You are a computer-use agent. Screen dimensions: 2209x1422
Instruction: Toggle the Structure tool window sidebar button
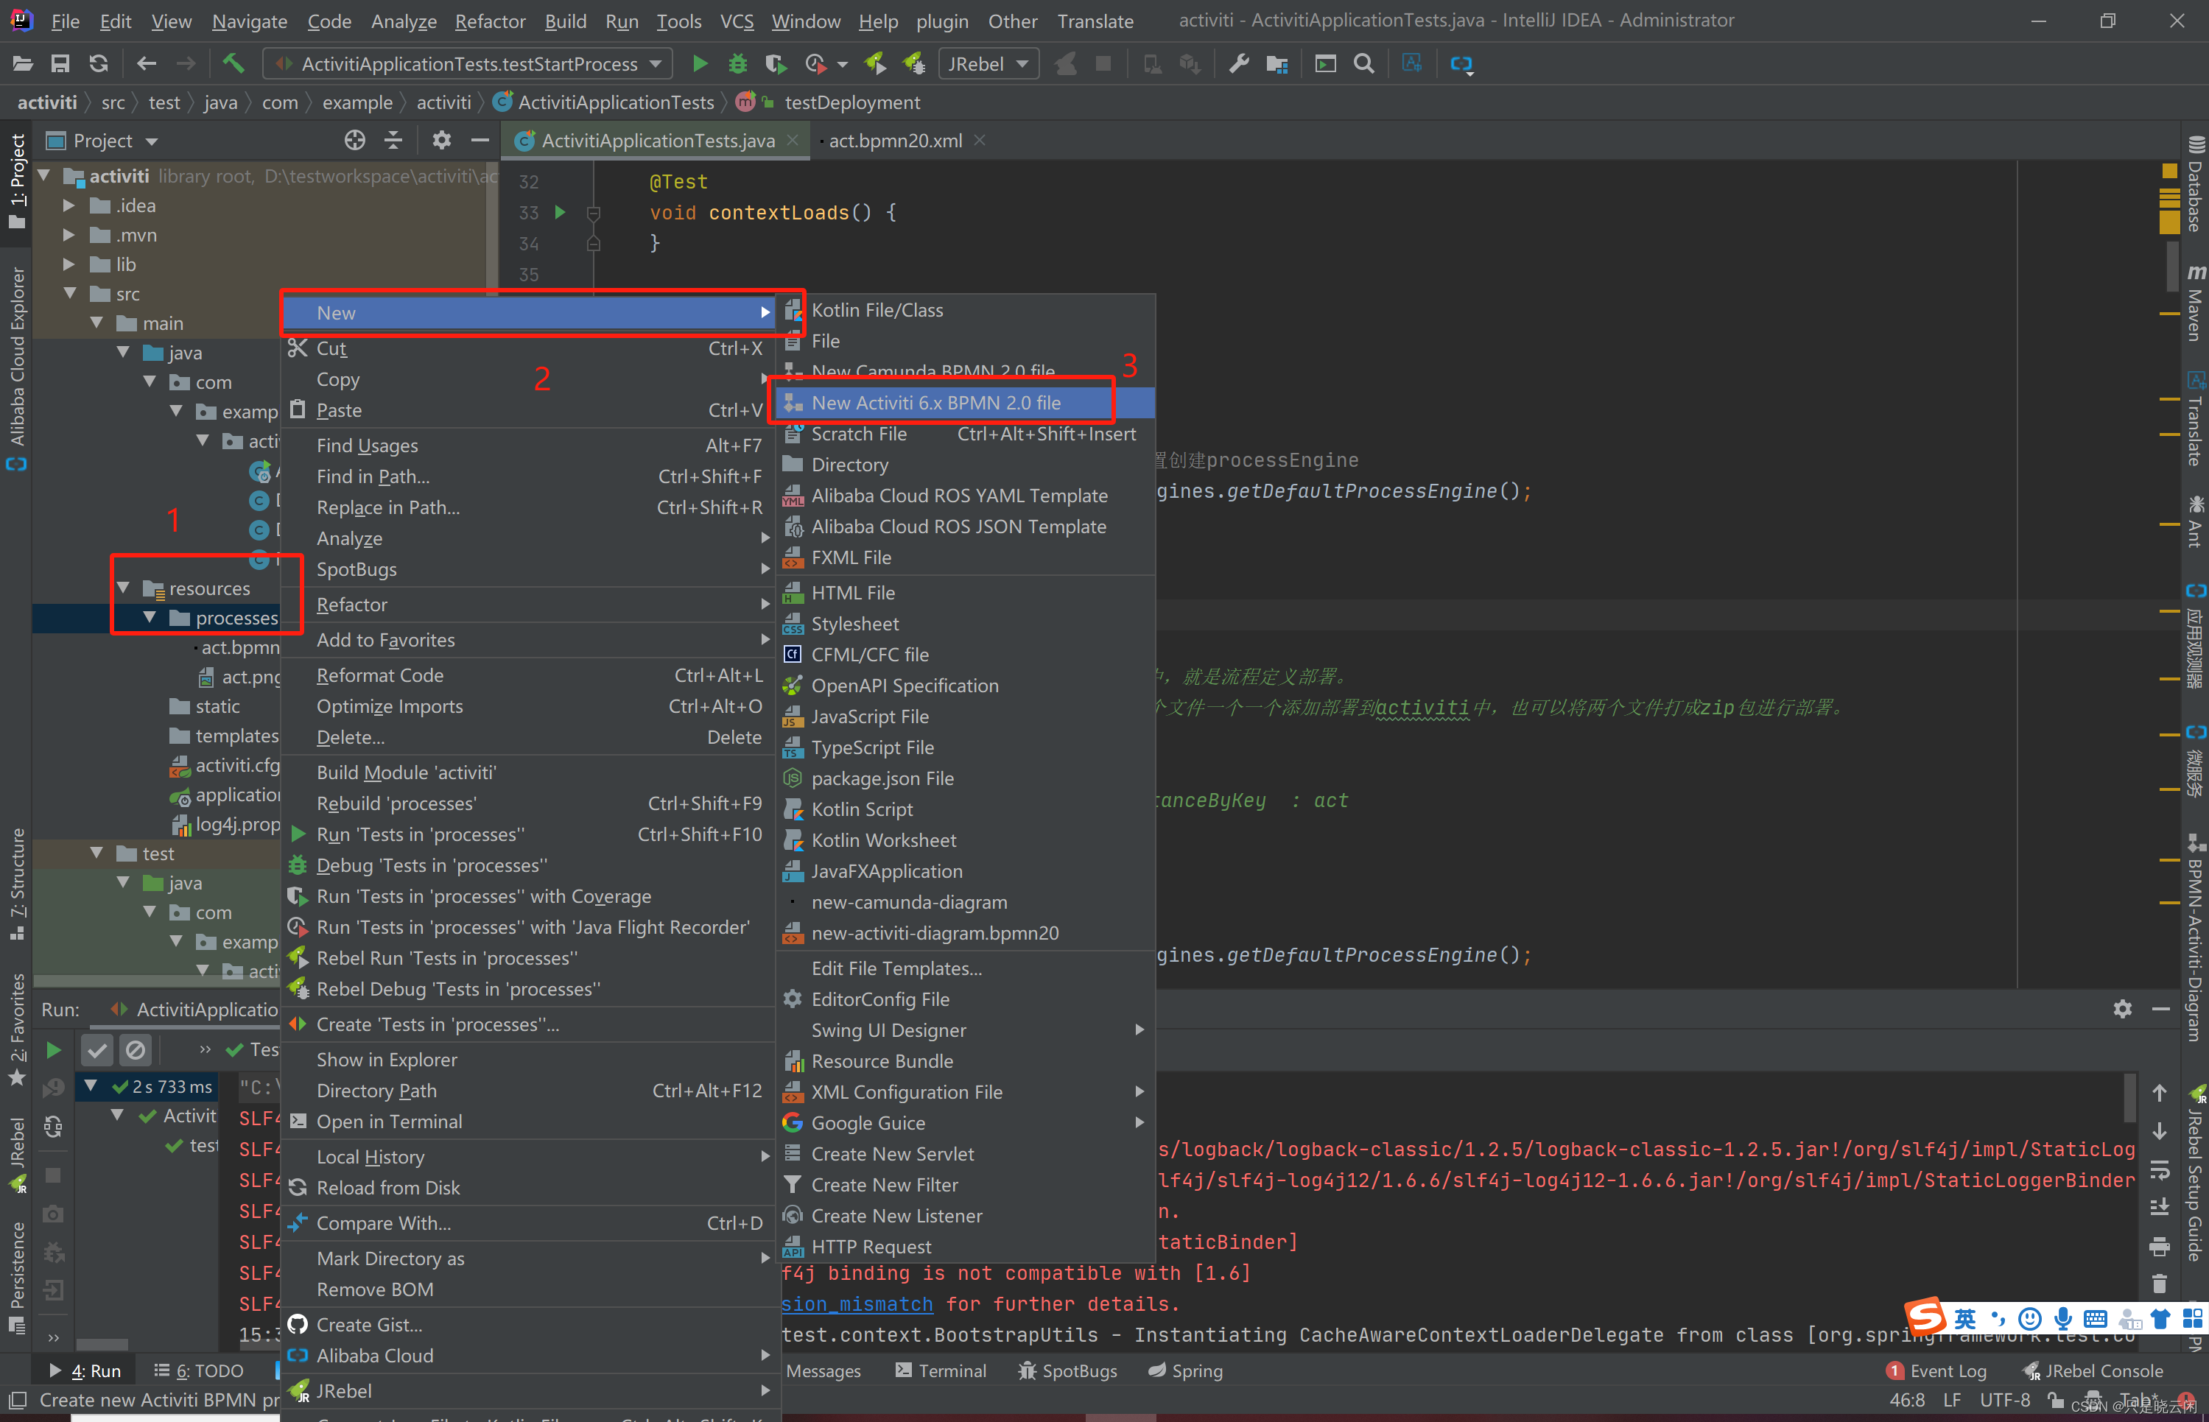pos(17,883)
